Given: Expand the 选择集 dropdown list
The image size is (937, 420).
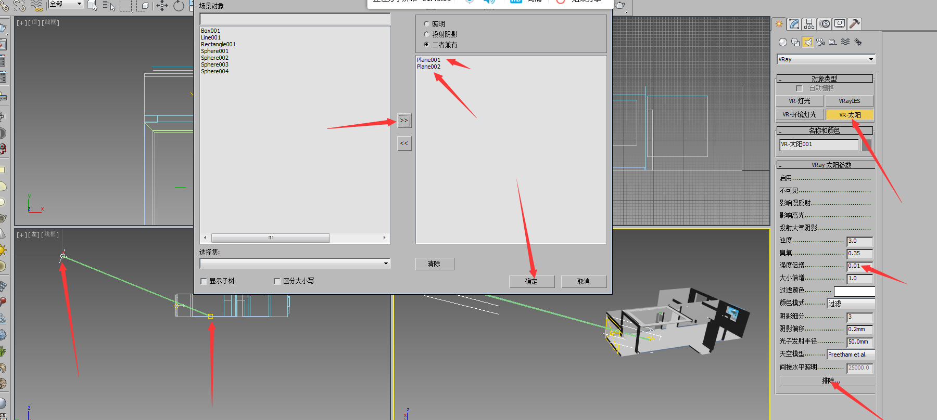Looking at the screenshot, I should (386, 264).
